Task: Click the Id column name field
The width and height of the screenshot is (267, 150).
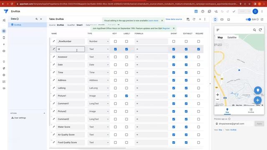Action: (x=71, y=49)
